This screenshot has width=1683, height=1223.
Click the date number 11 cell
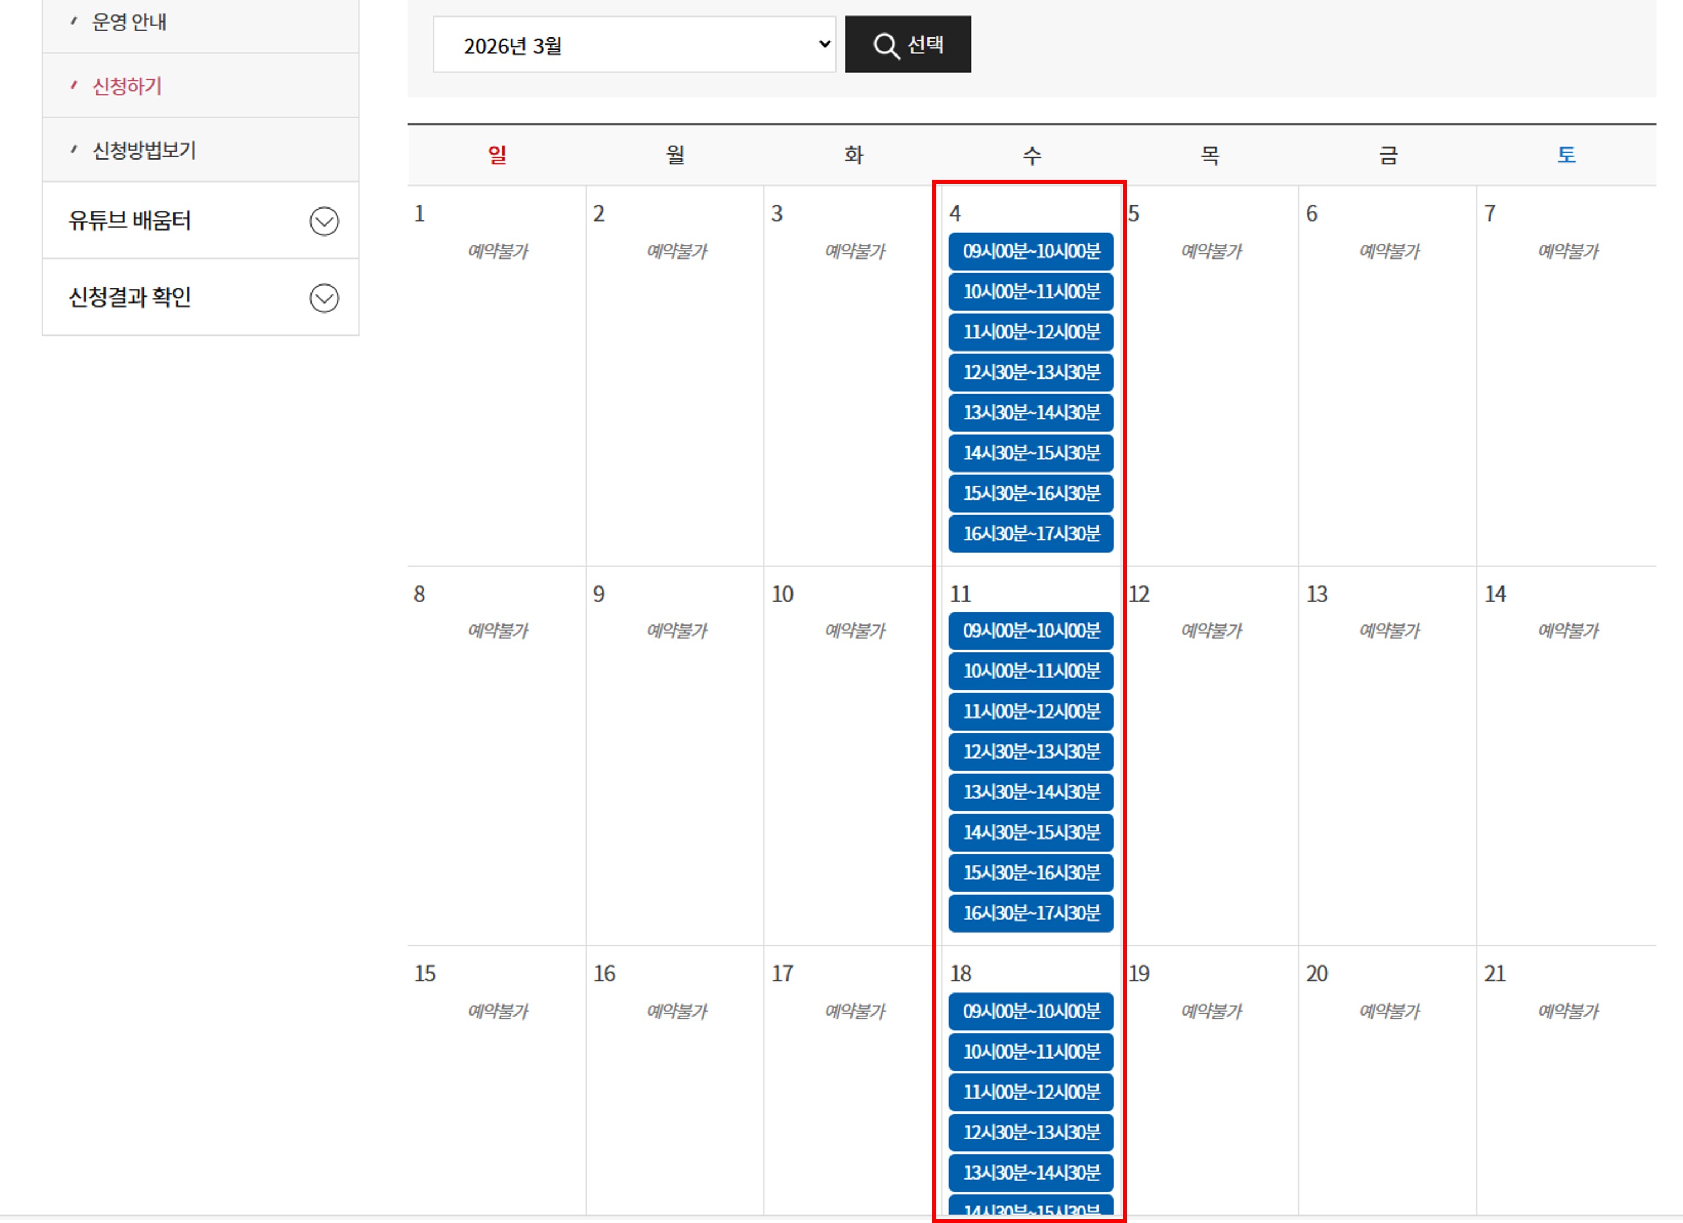pos(959,594)
